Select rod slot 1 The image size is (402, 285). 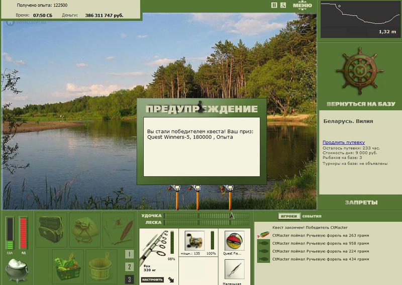click(x=130, y=254)
